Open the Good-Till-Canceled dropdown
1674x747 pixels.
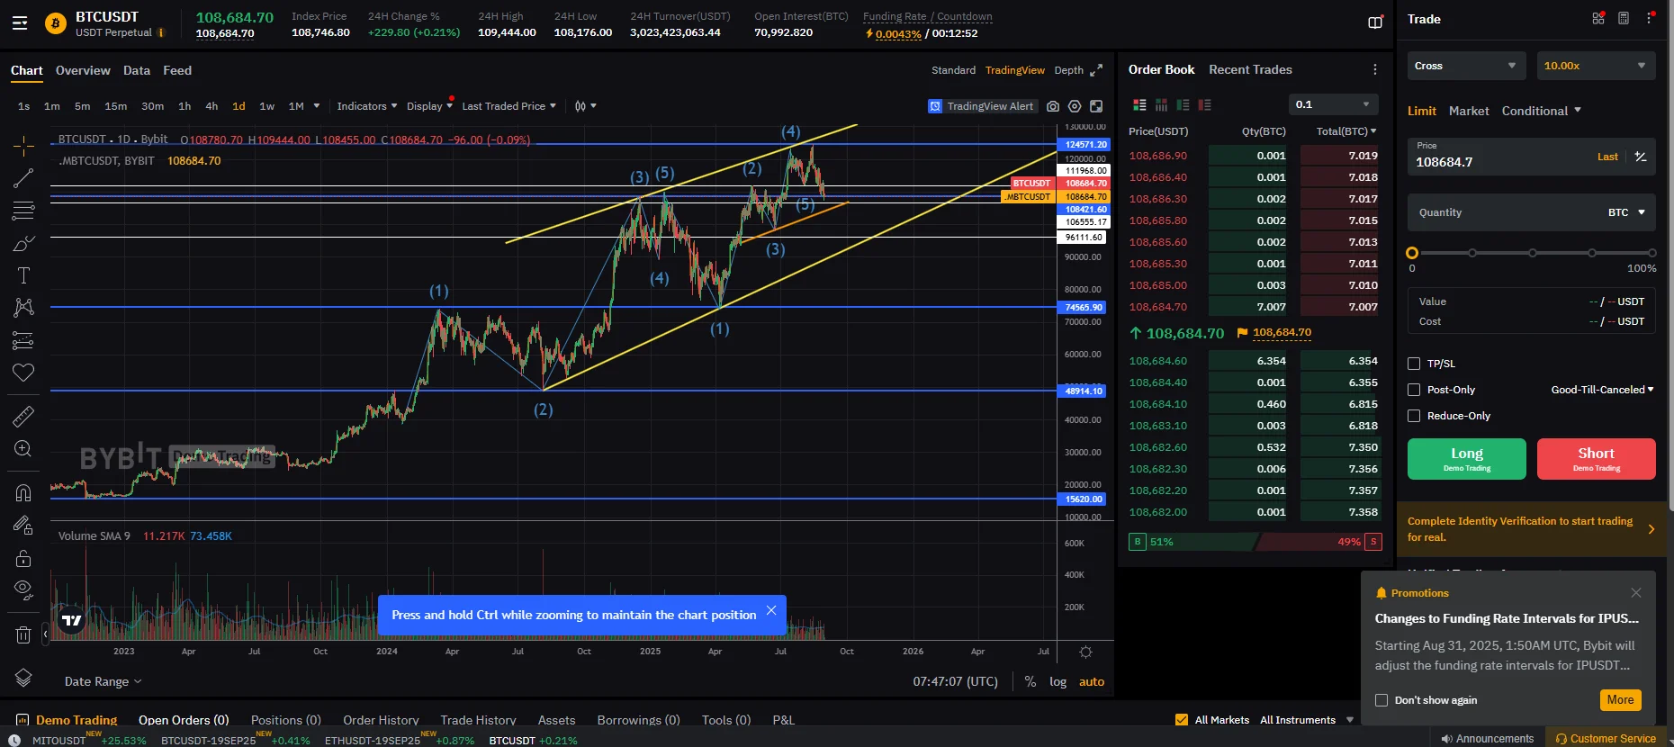point(1602,390)
